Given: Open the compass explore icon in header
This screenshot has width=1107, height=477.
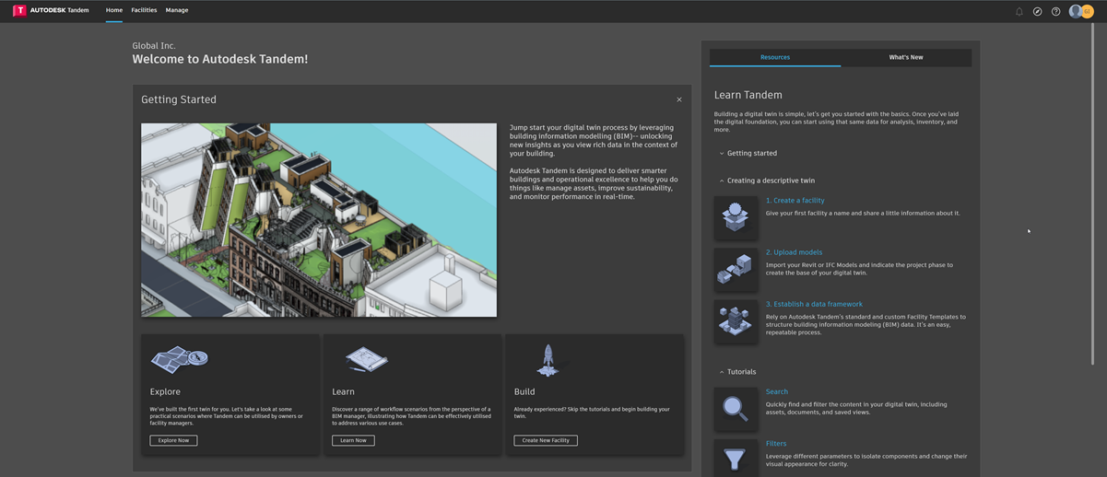Looking at the screenshot, I should (1038, 12).
